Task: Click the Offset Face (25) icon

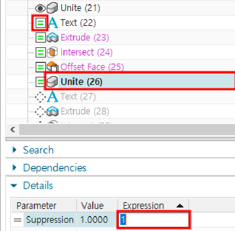Action: [52, 66]
